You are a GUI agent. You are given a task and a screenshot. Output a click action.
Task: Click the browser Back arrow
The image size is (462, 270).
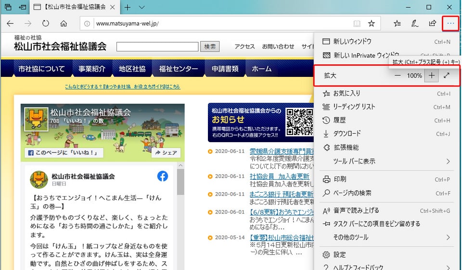click(10, 24)
